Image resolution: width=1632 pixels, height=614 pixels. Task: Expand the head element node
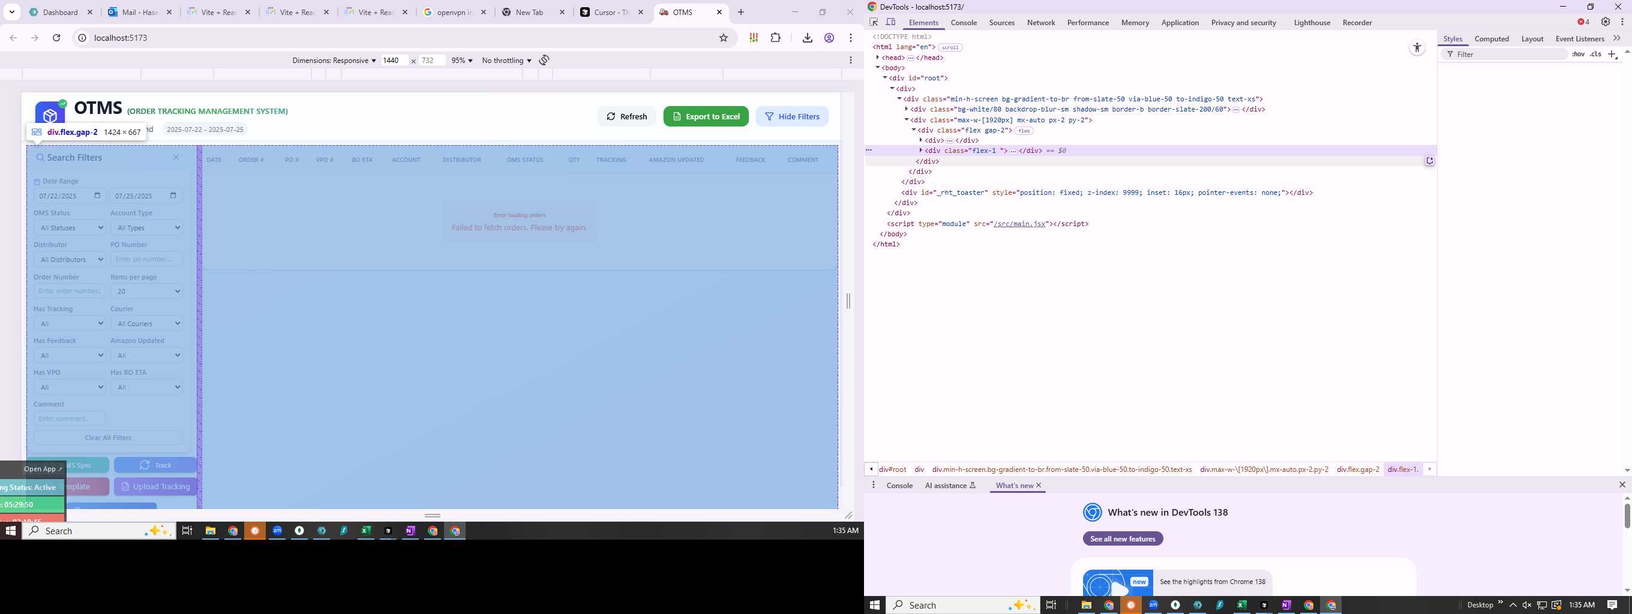pos(878,58)
